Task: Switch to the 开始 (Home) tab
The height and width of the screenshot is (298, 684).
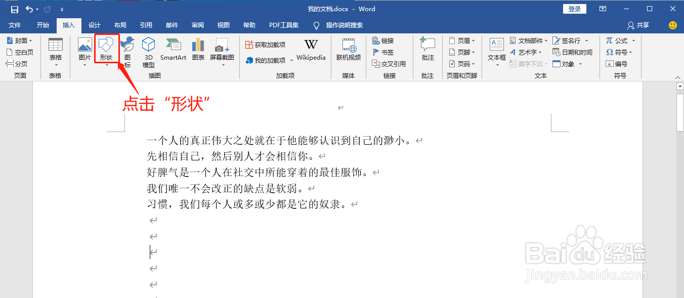Action: 42,25
